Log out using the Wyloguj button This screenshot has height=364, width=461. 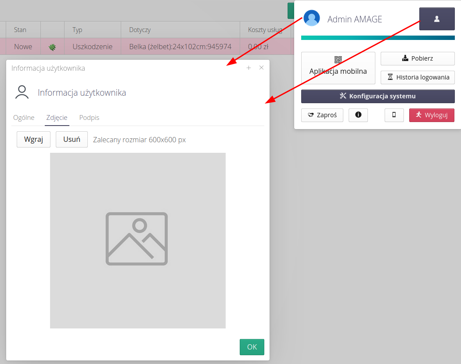pos(431,115)
